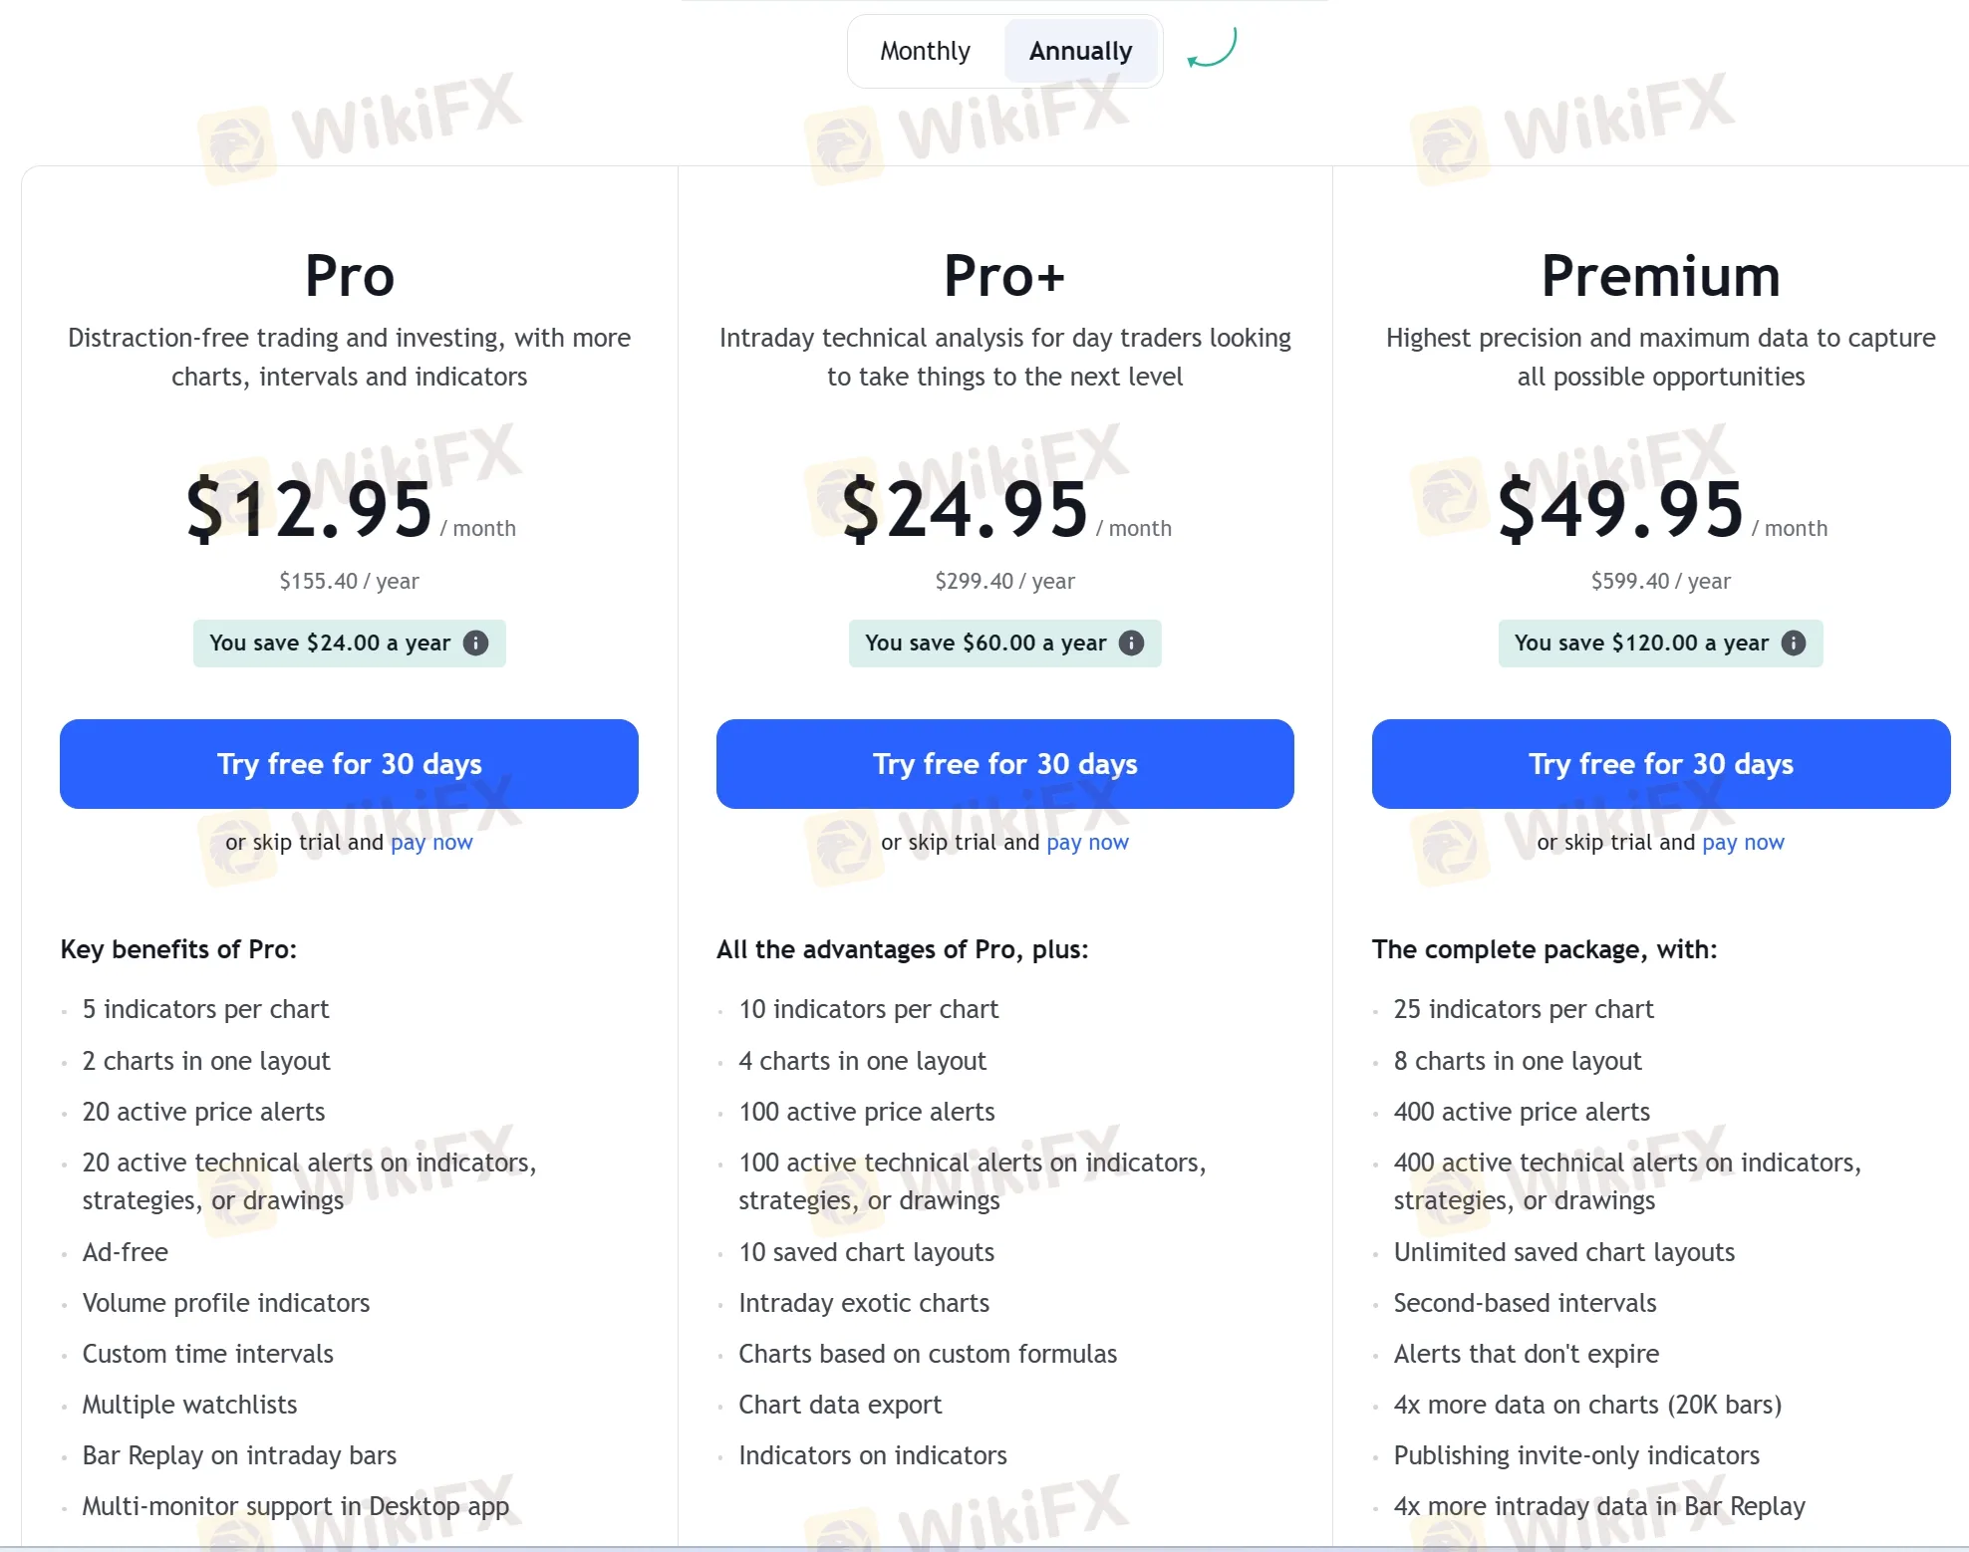This screenshot has height=1552, width=1969.
Task: Start the Pro+ 30-day free trial
Action: (x=1004, y=764)
